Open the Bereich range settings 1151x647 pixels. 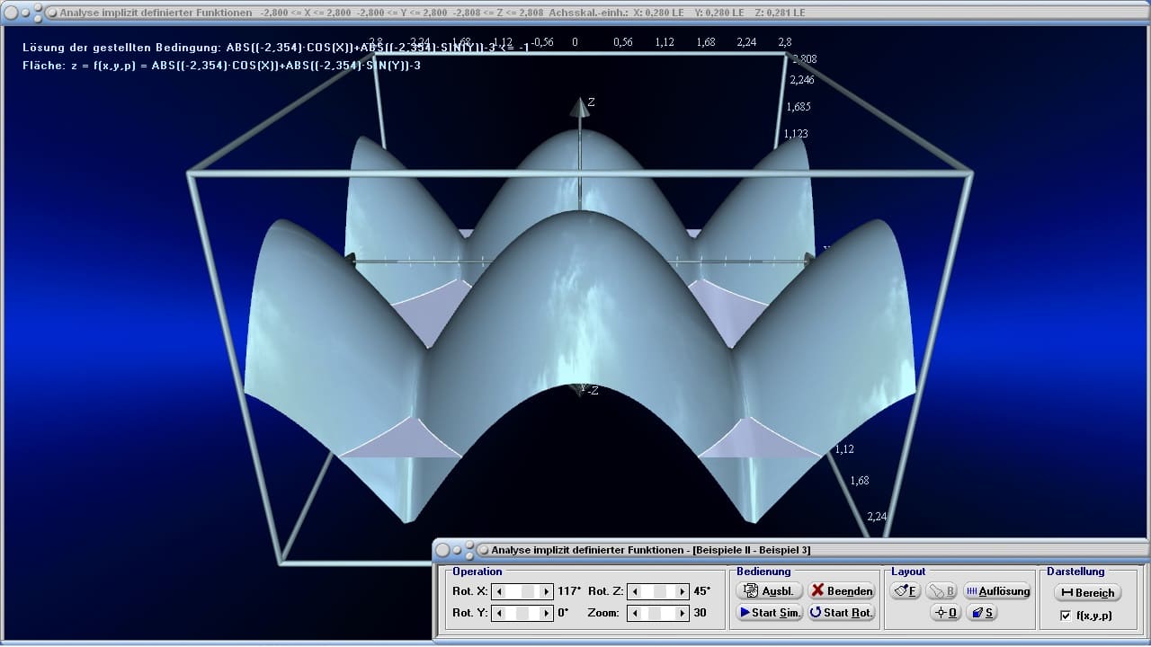[x=1087, y=592]
